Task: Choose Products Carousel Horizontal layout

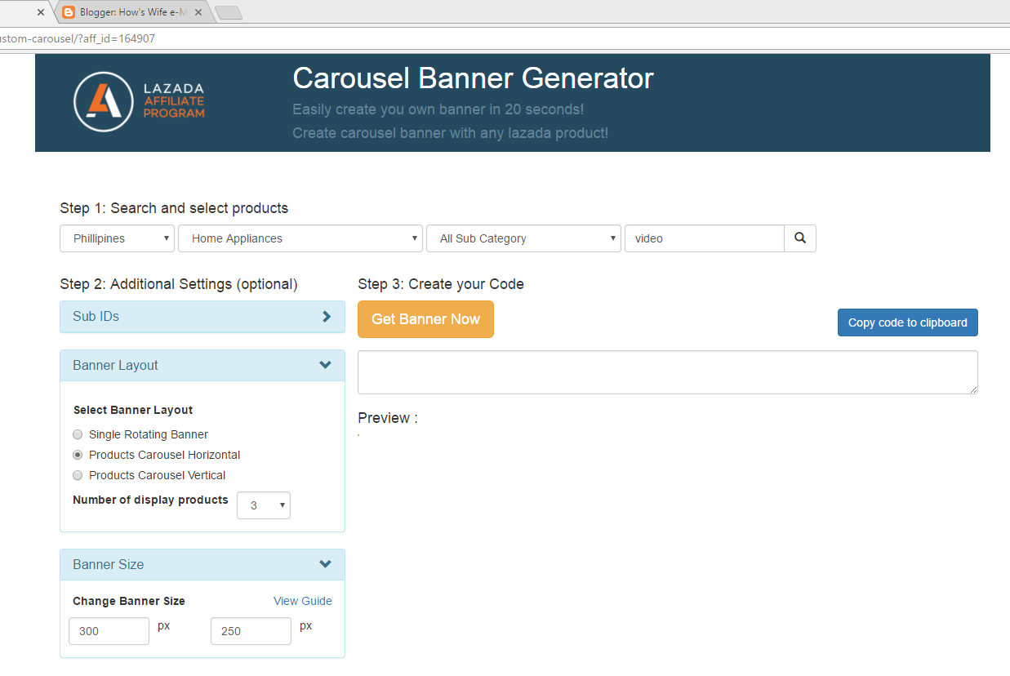Action: [x=78, y=455]
